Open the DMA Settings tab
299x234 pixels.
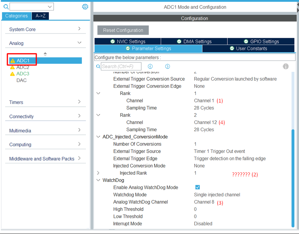point(194,41)
